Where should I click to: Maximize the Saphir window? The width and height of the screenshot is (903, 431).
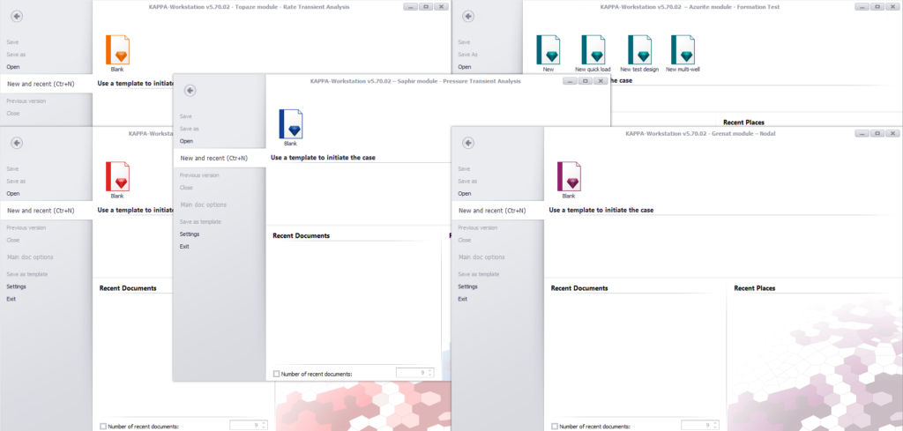586,81
